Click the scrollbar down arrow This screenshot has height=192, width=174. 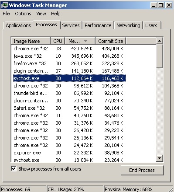160,158
